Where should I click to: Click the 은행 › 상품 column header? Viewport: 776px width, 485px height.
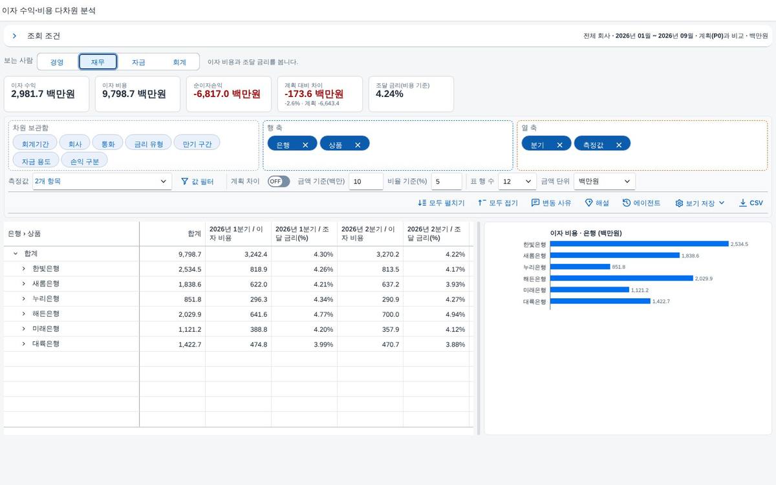tap(72, 233)
